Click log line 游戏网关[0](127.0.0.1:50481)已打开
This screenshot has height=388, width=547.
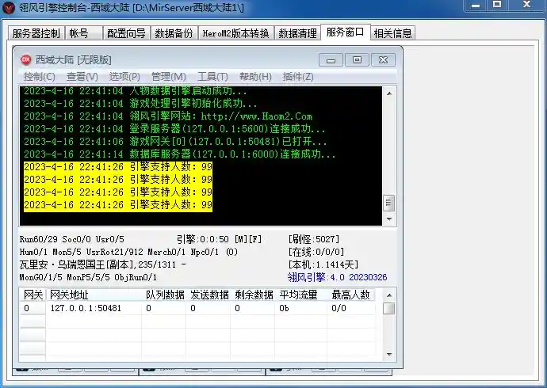point(175,142)
